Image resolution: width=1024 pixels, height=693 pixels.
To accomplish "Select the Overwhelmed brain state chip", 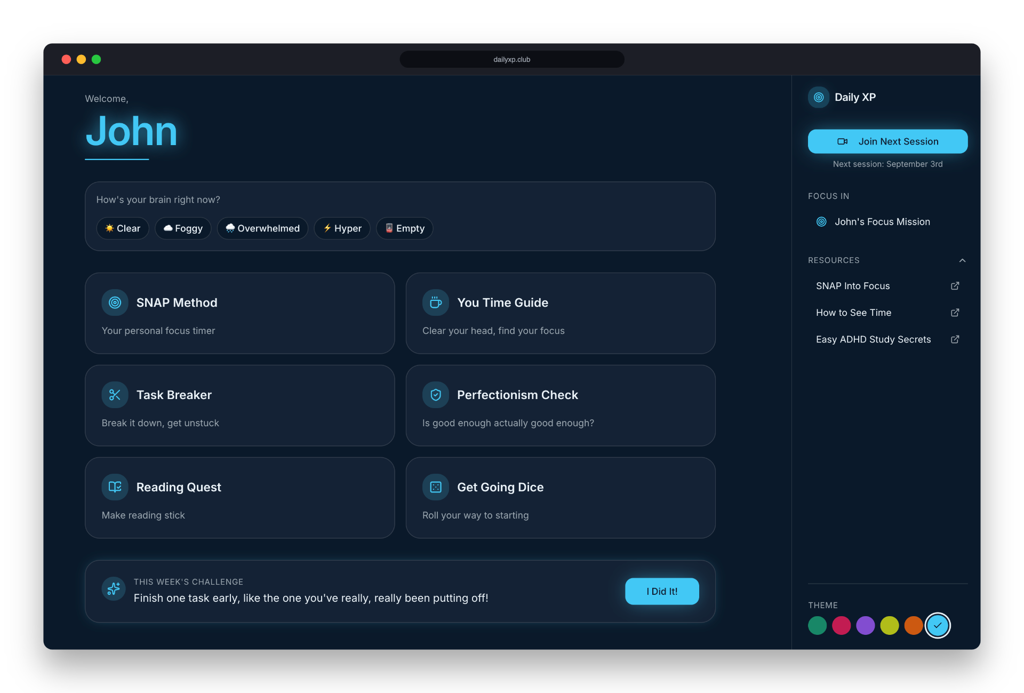I will click(262, 228).
